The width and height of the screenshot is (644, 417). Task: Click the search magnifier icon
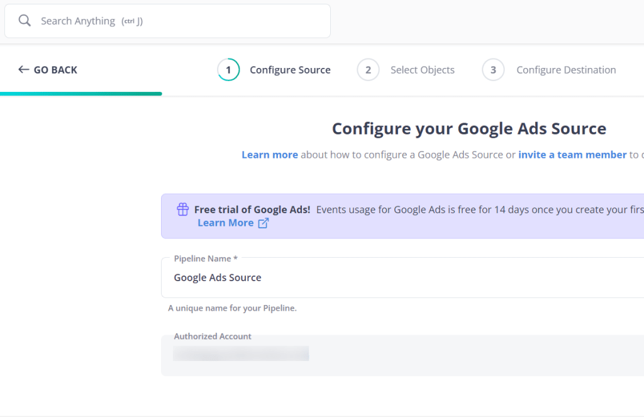(25, 21)
